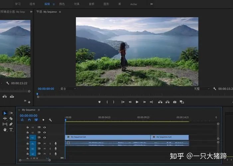Image resolution: width=233 pixels, height=166 pixels.
Task: Click the Export Frame camera icon
Action: (x=175, y=102)
